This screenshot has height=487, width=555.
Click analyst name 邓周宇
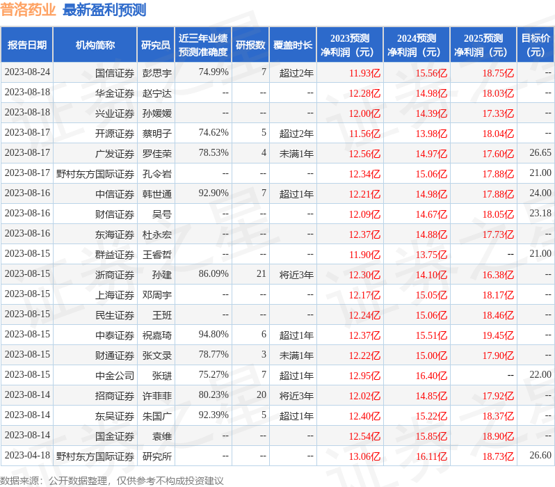click(x=156, y=296)
